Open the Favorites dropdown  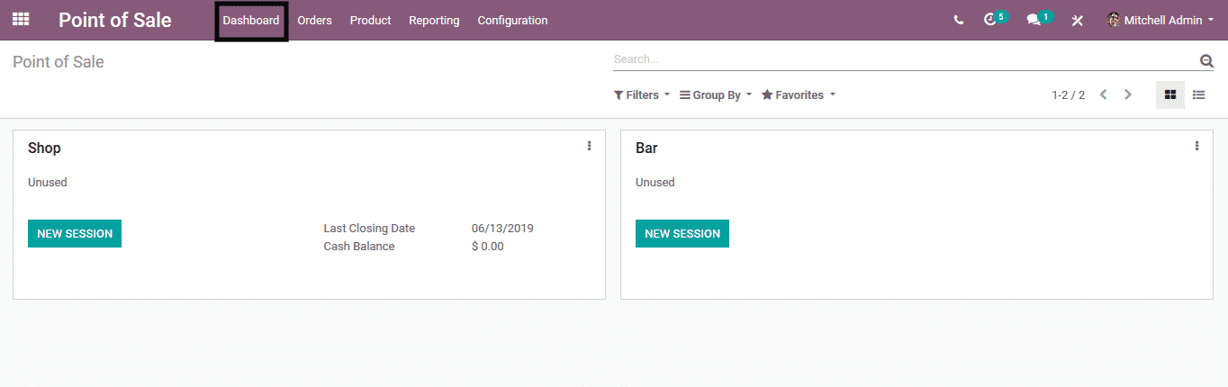799,94
